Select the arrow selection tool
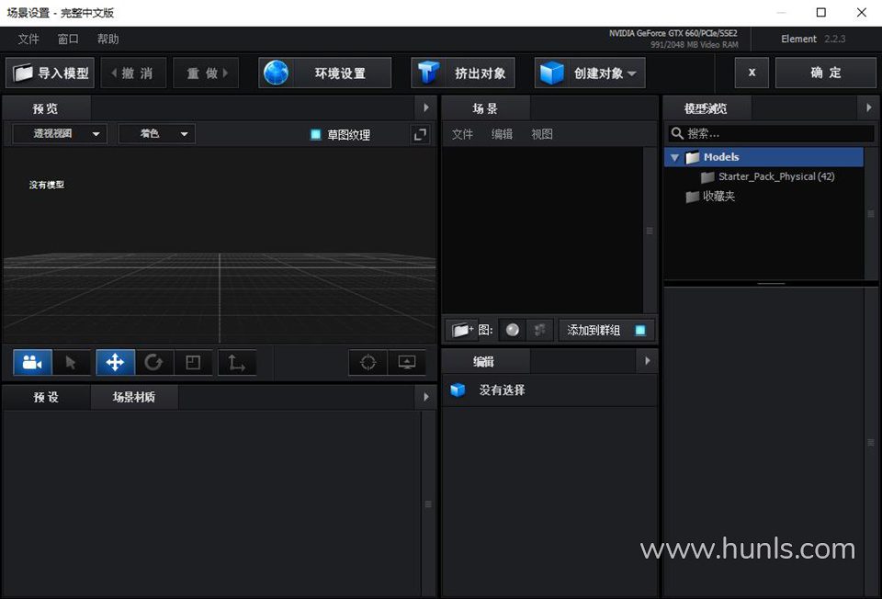Viewport: 882px width, 599px height. point(71,363)
